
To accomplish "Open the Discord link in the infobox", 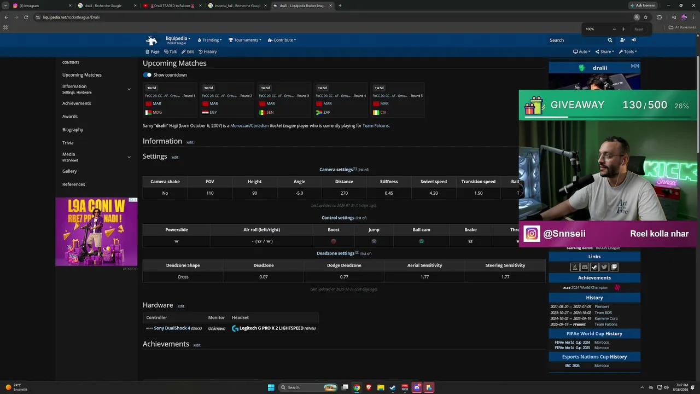I will [585, 267].
